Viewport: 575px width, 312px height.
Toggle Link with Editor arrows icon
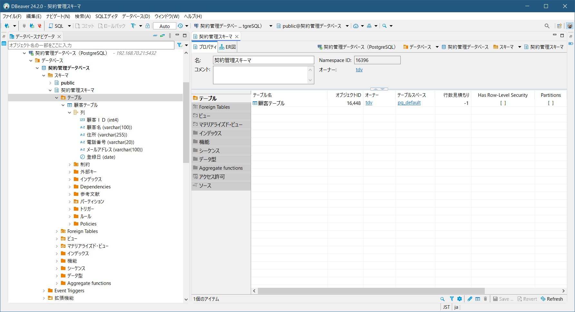pyautogui.click(x=162, y=36)
